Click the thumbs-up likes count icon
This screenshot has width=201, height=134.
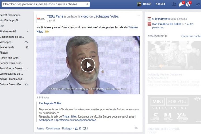[76, 128]
